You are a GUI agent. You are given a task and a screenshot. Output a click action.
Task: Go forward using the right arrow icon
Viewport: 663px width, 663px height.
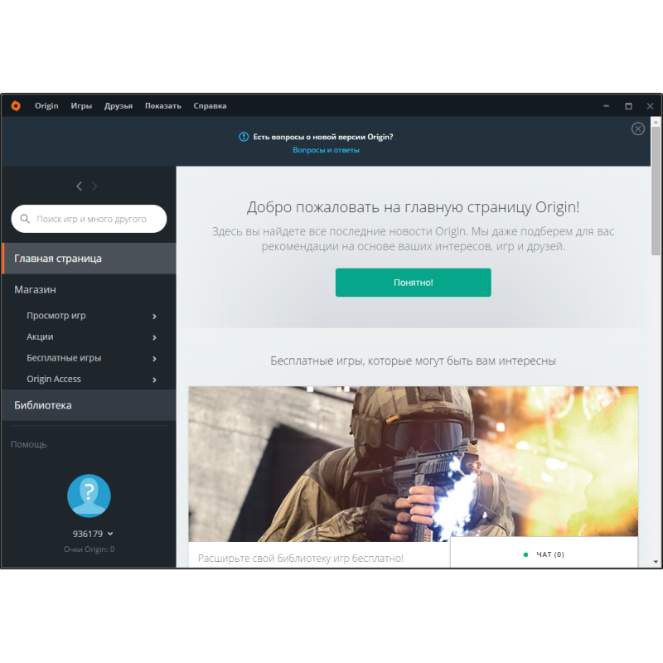coord(94,186)
